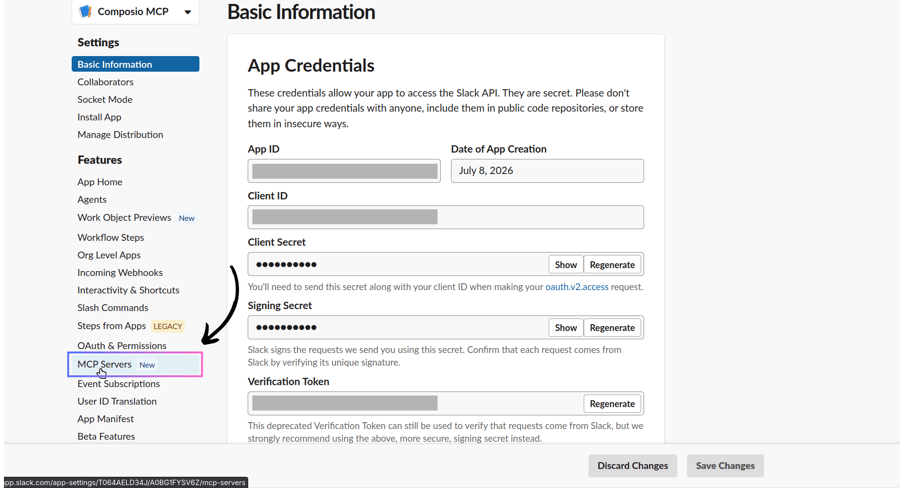Click the Date of App Creation field
This screenshot has height=488, width=904.
[547, 171]
